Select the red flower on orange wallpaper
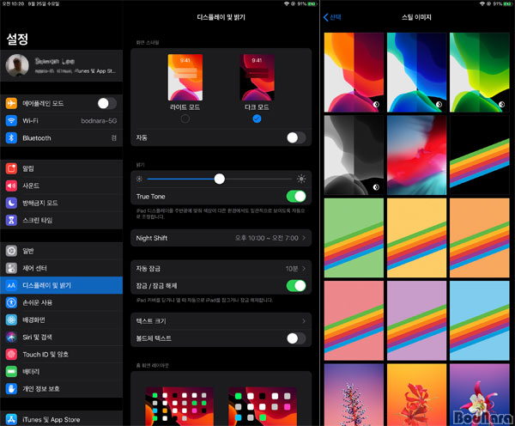The width and height of the screenshot is (515, 426). [416, 394]
